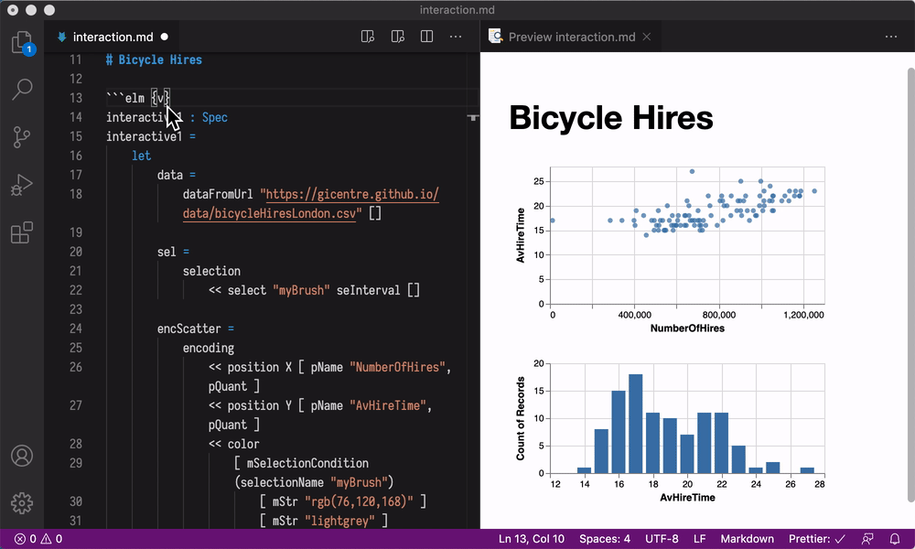
Task: Click LF end of line selector
Action: click(699, 539)
